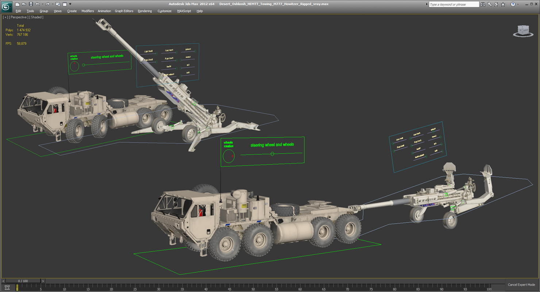
Task: Open the Group menu
Action: pyautogui.click(x=44, y=11)
